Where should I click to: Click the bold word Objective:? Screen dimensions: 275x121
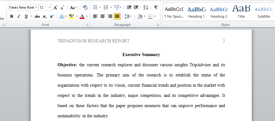pyautogui.click(x=67, y=65)
